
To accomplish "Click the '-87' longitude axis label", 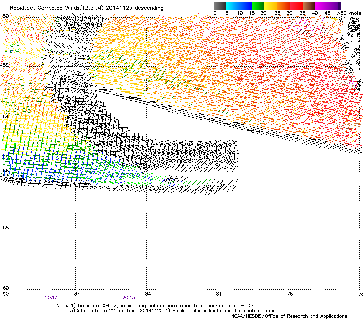I will [x=75, y=294].
